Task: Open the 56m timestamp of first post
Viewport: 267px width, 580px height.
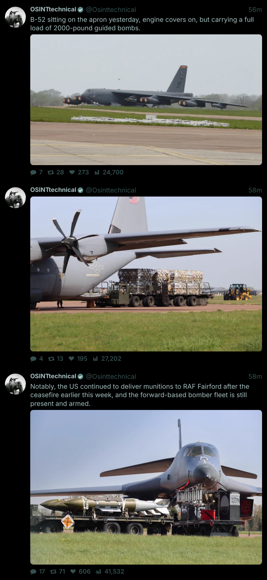Action: (255, 10)
